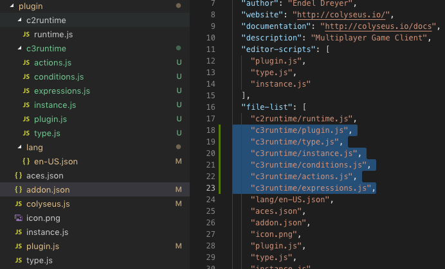Click JS icon beside modified root plugin.js
Image resolution: width=445 pixels, height=269 pixels.
coord(19,246)
